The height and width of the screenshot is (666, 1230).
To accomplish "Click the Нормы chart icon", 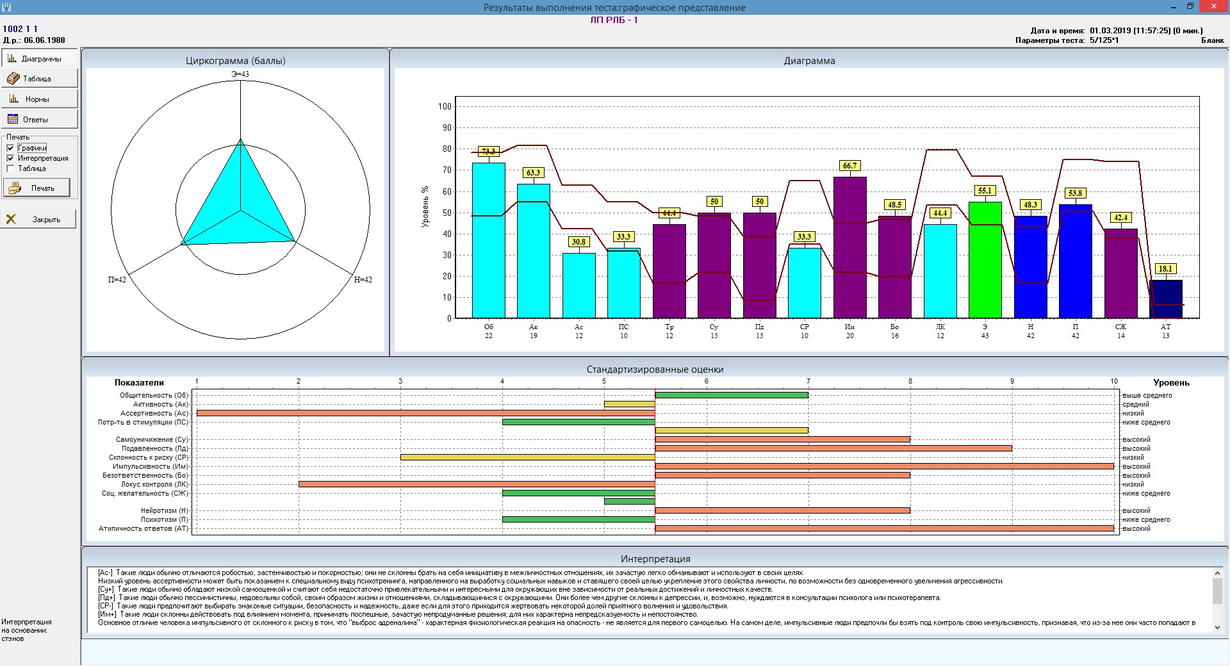I will click(x=13, y=99).
